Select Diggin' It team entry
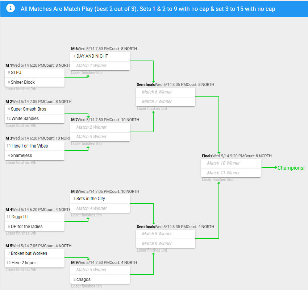 [34, 217]
